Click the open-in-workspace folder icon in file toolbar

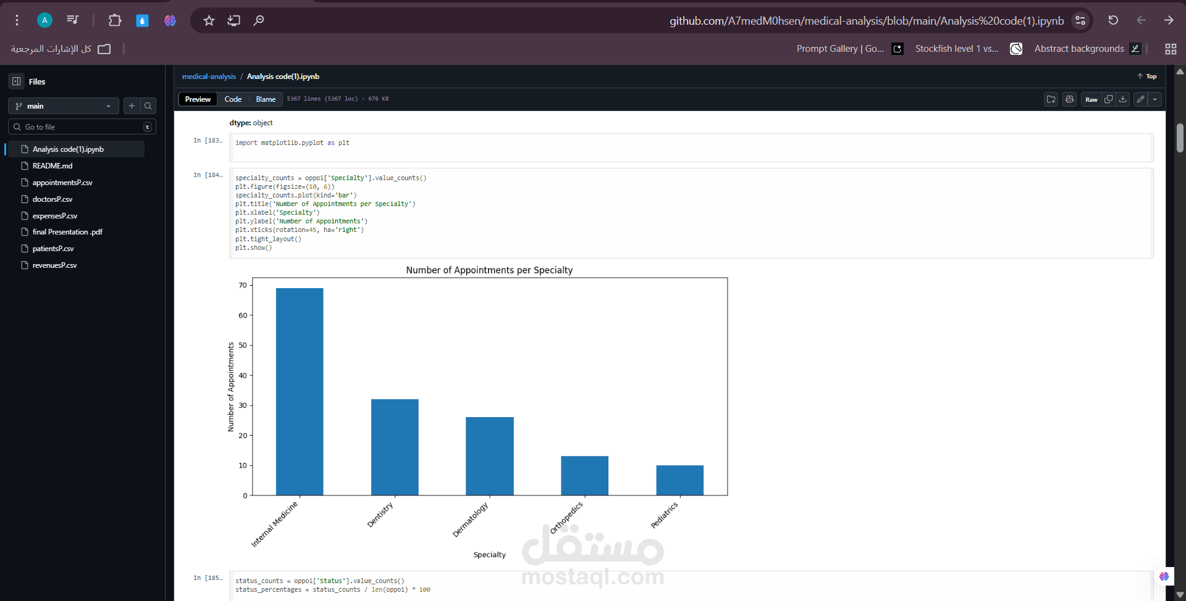(x=1051, y=99)
